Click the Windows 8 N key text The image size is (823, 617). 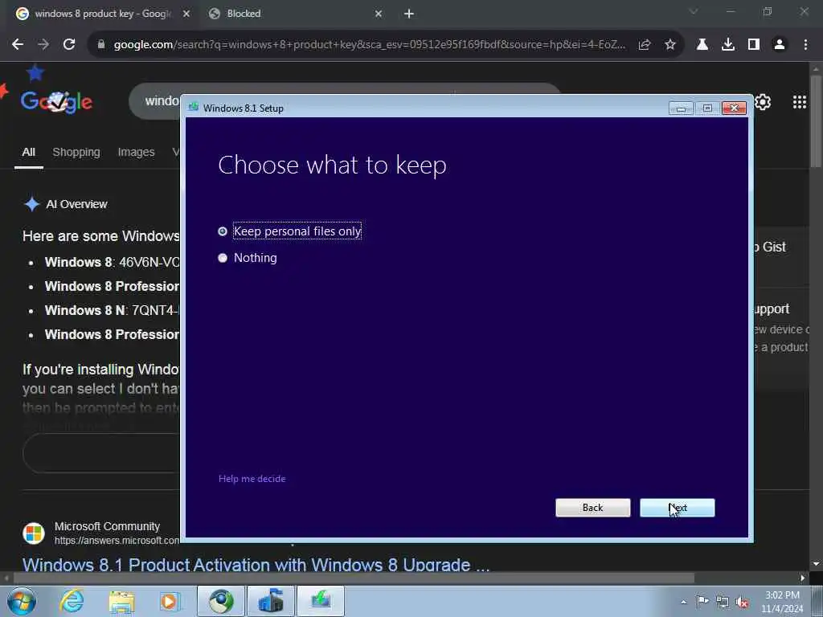(x=112, y=311)
